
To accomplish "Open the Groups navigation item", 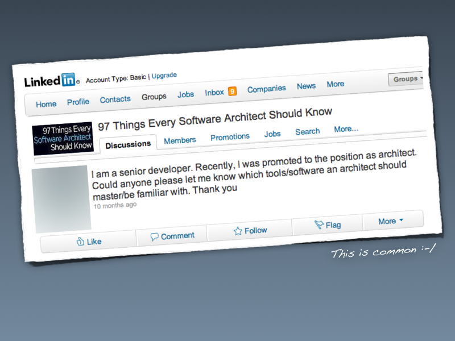I will coord(154,97).
